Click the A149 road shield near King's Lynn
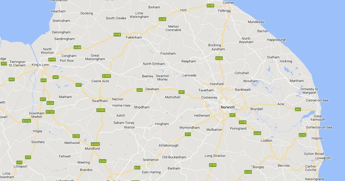Viewport: 345px width, 181px height. [x=52, y=59]
